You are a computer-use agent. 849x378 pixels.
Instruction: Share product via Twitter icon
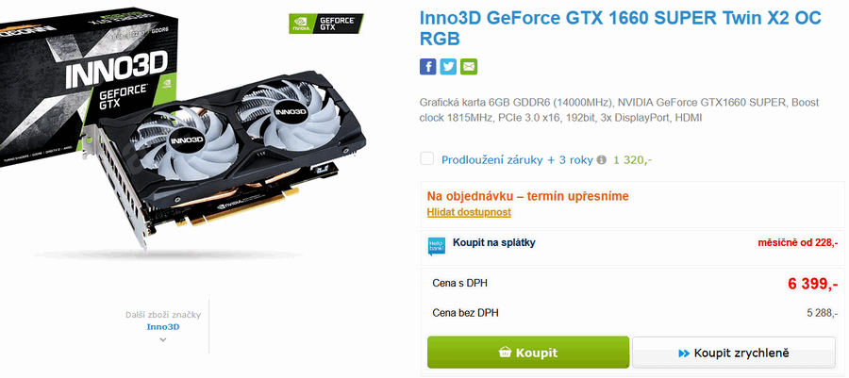[448, 67]
